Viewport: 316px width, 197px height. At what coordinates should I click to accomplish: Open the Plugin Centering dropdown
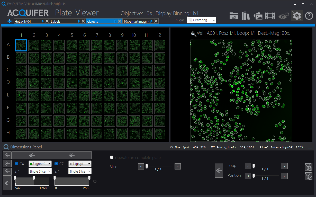tap(201, 20)
